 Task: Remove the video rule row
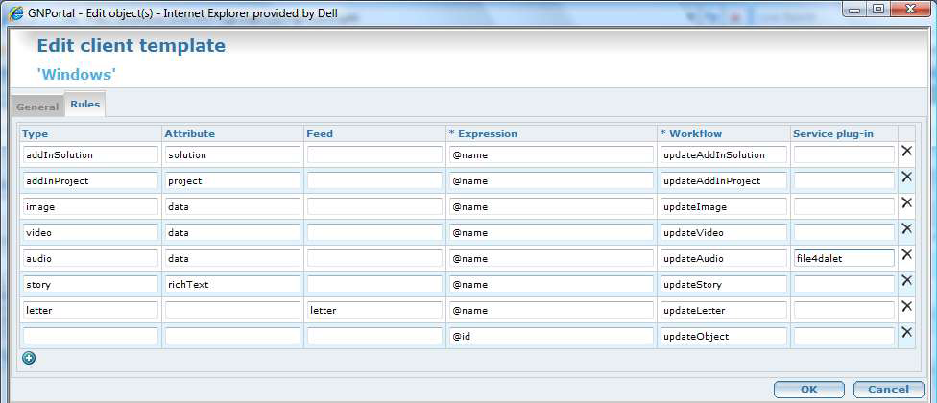(x=906, y=228)
